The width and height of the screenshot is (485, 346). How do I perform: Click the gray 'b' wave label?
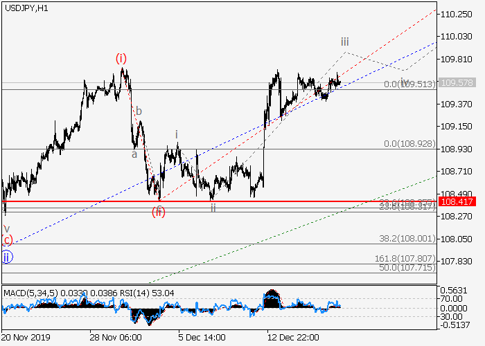tap(139, 111)
